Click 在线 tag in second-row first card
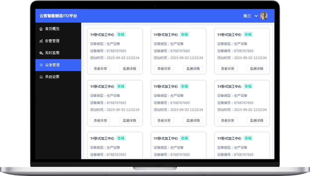This screenshot has width=310, height=176. click(x=121, y=86)
